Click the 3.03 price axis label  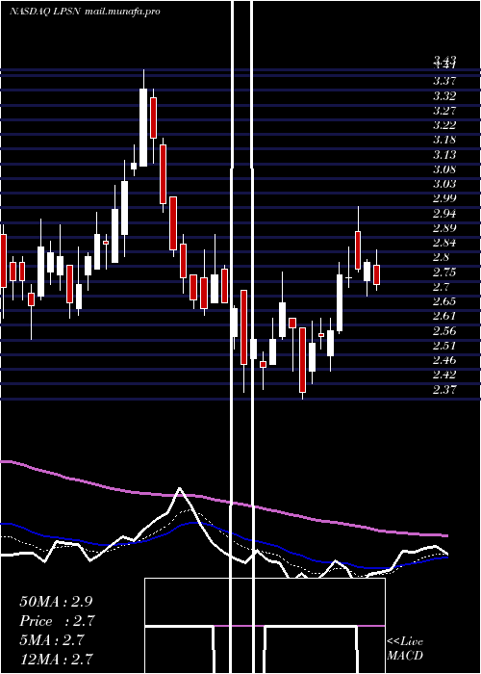click(x=444, y=184)
